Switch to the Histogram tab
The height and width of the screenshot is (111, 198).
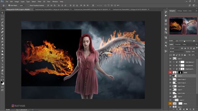[x=179, y=11]
